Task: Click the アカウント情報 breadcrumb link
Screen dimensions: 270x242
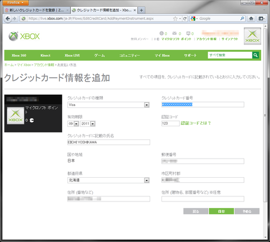Action: coord(44,65)
